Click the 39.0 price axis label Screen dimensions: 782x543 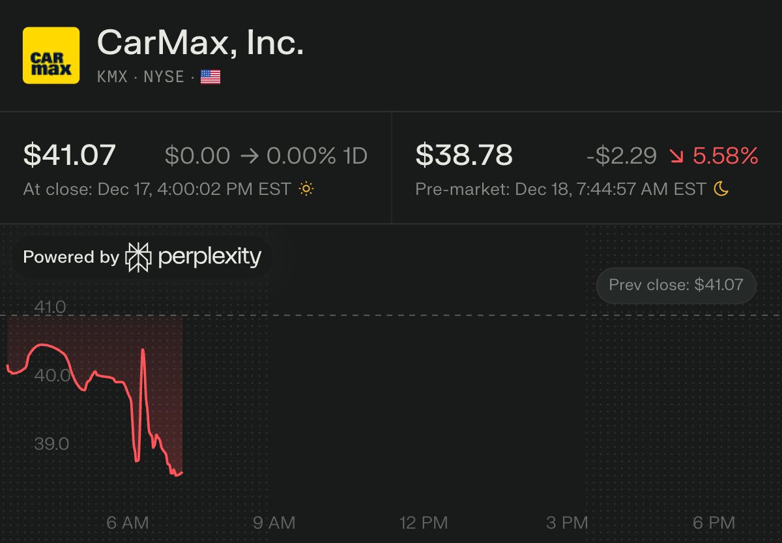coord(51,444)
